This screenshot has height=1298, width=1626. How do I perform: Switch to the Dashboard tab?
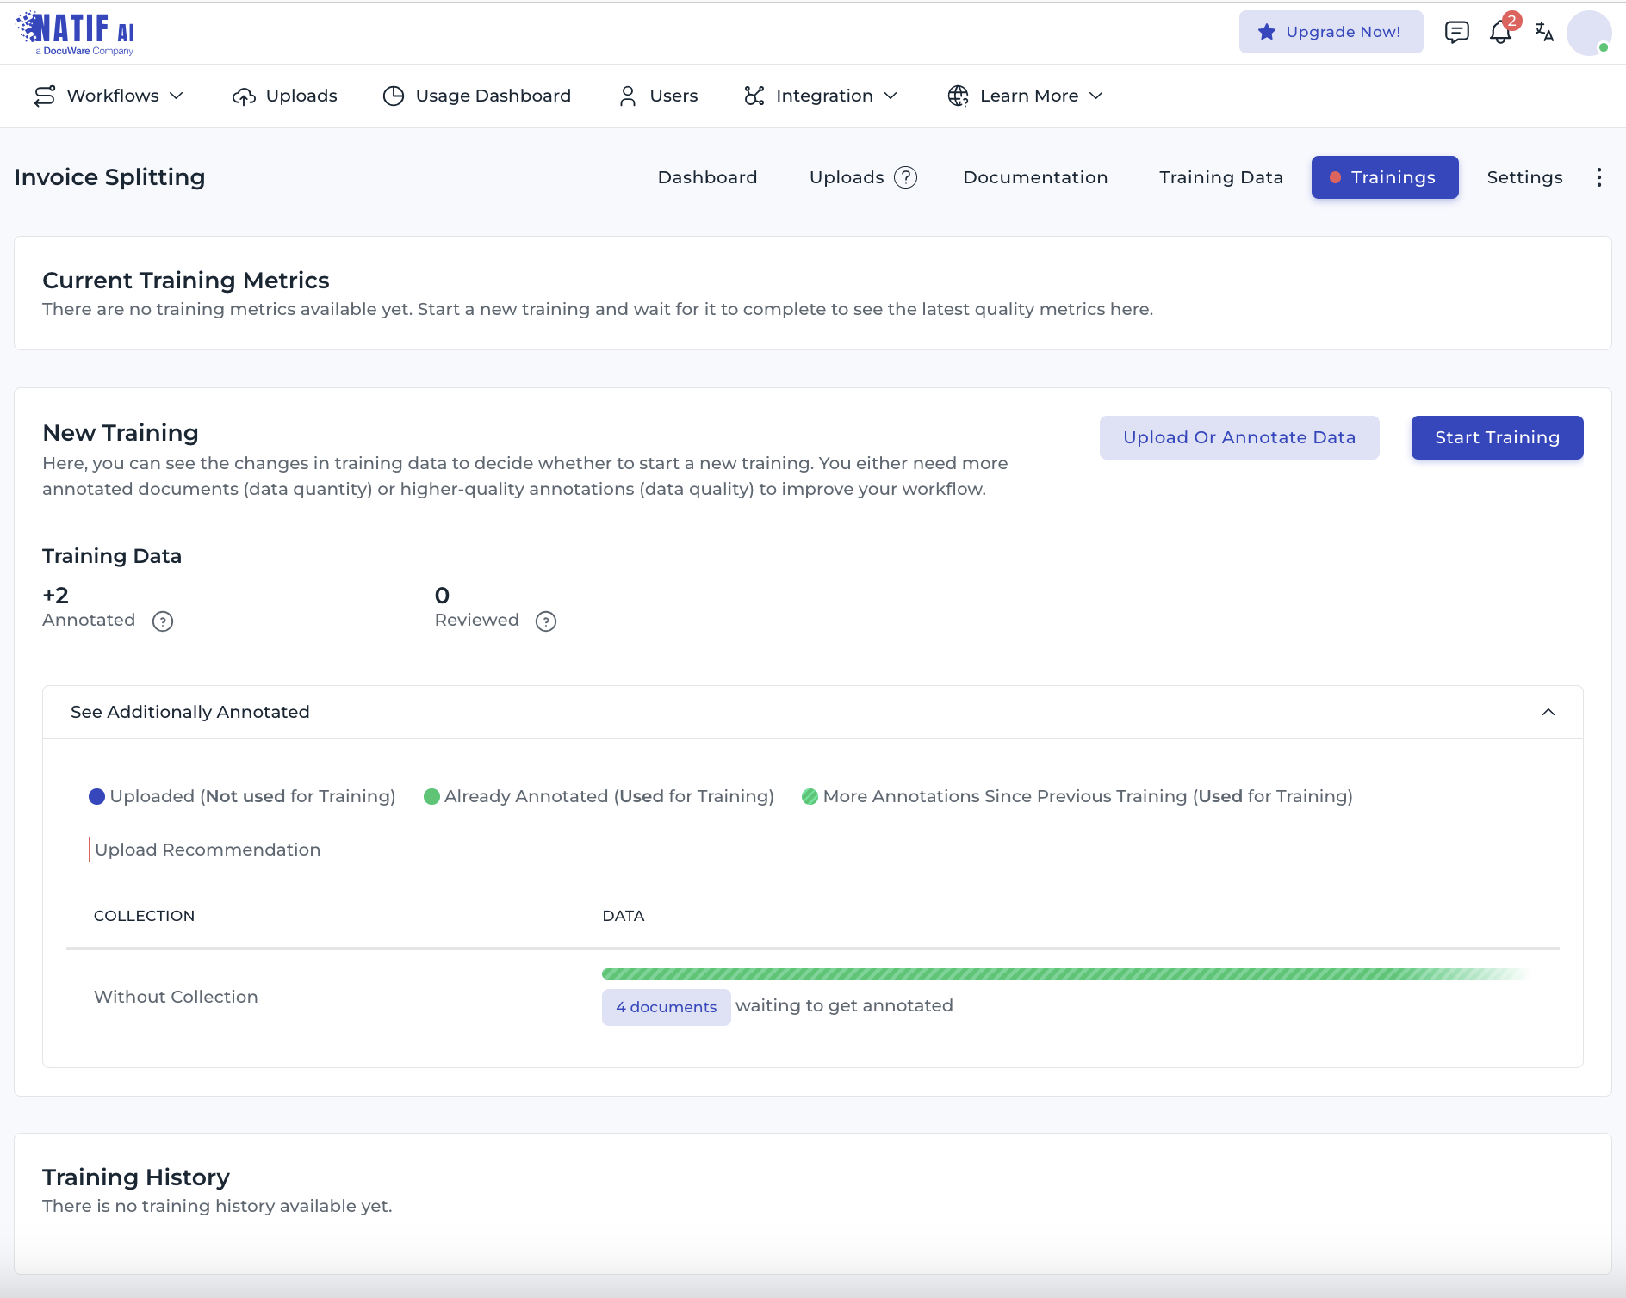pyautogui.click(x=708, y=177)
